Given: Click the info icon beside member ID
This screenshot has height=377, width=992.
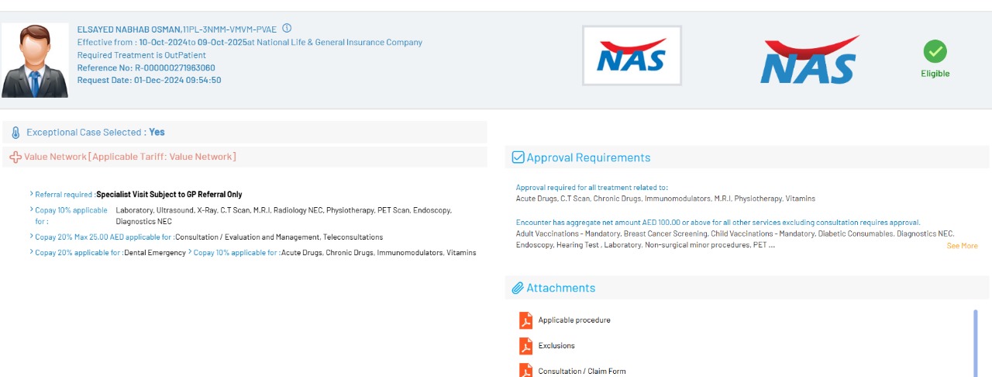Looking at the screenshot, I should tap(287, 29).
